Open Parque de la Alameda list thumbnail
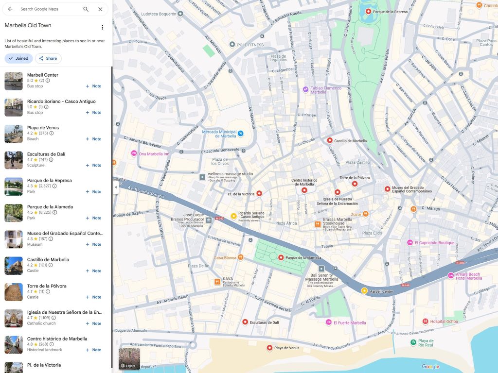498x373 pixels. 14,213
